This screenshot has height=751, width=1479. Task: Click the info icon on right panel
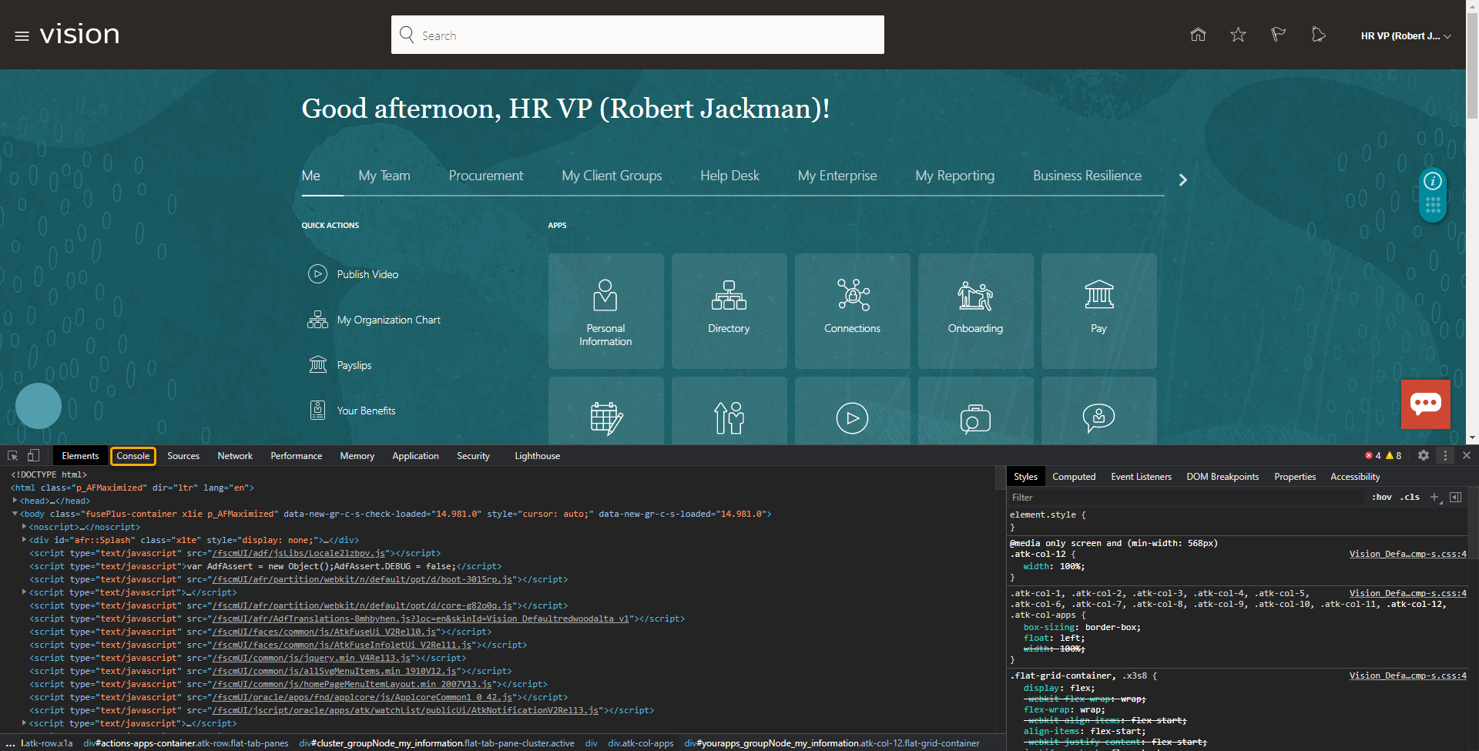pyautogui.click(x=1433, y=181)
